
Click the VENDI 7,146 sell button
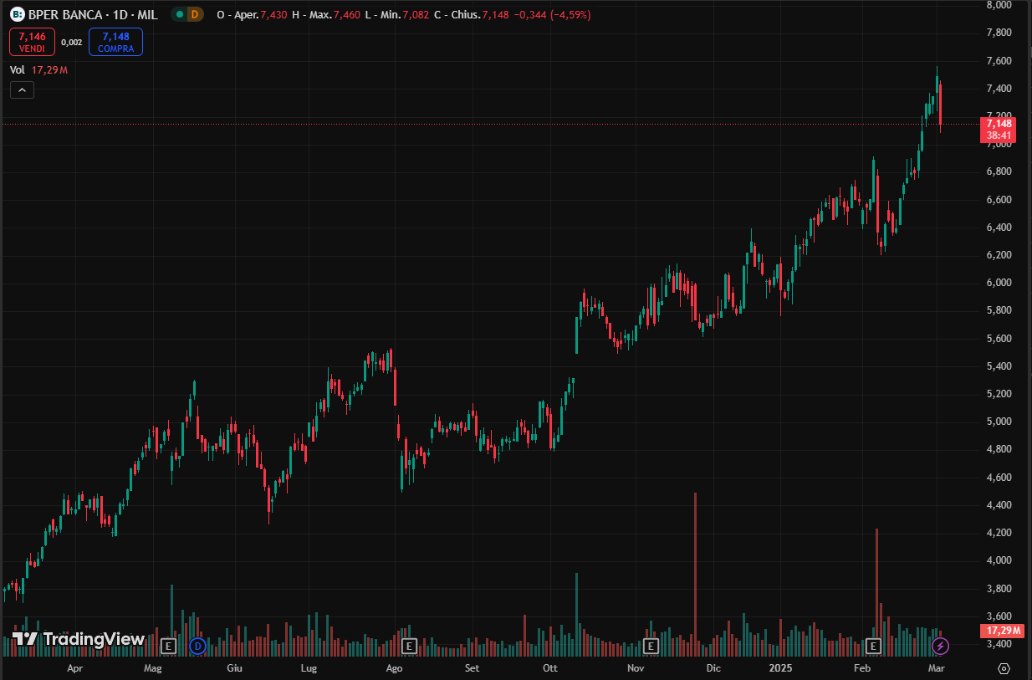(33, 42)
